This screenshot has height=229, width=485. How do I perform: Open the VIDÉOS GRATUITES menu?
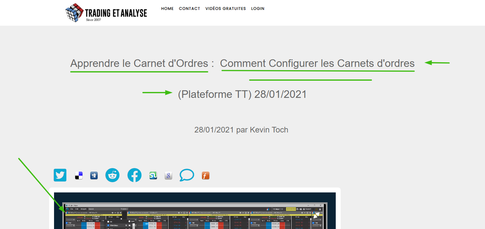click(x=226, y=9)
